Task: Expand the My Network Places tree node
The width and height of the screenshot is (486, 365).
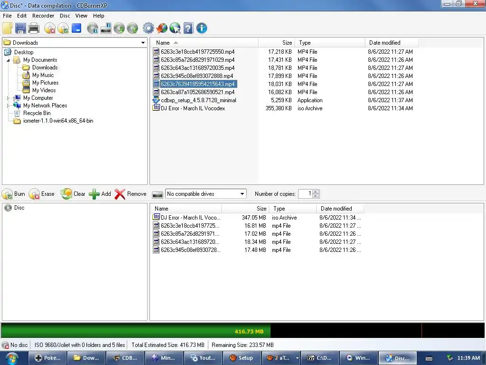Action: (9, 106)
